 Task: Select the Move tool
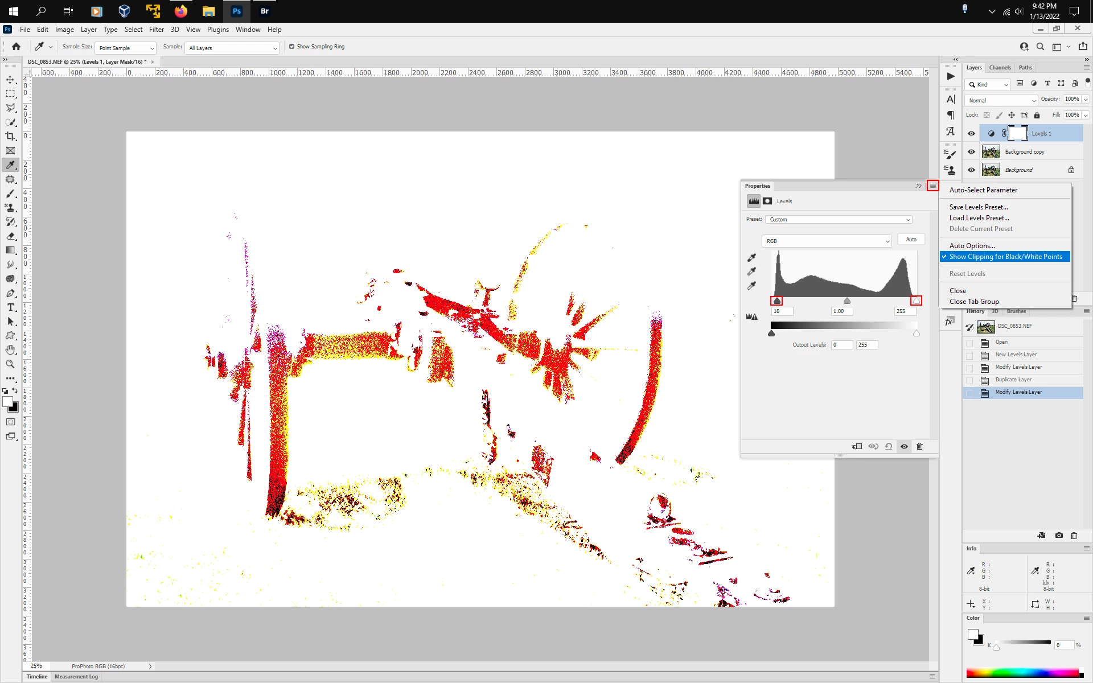(10, 80)
